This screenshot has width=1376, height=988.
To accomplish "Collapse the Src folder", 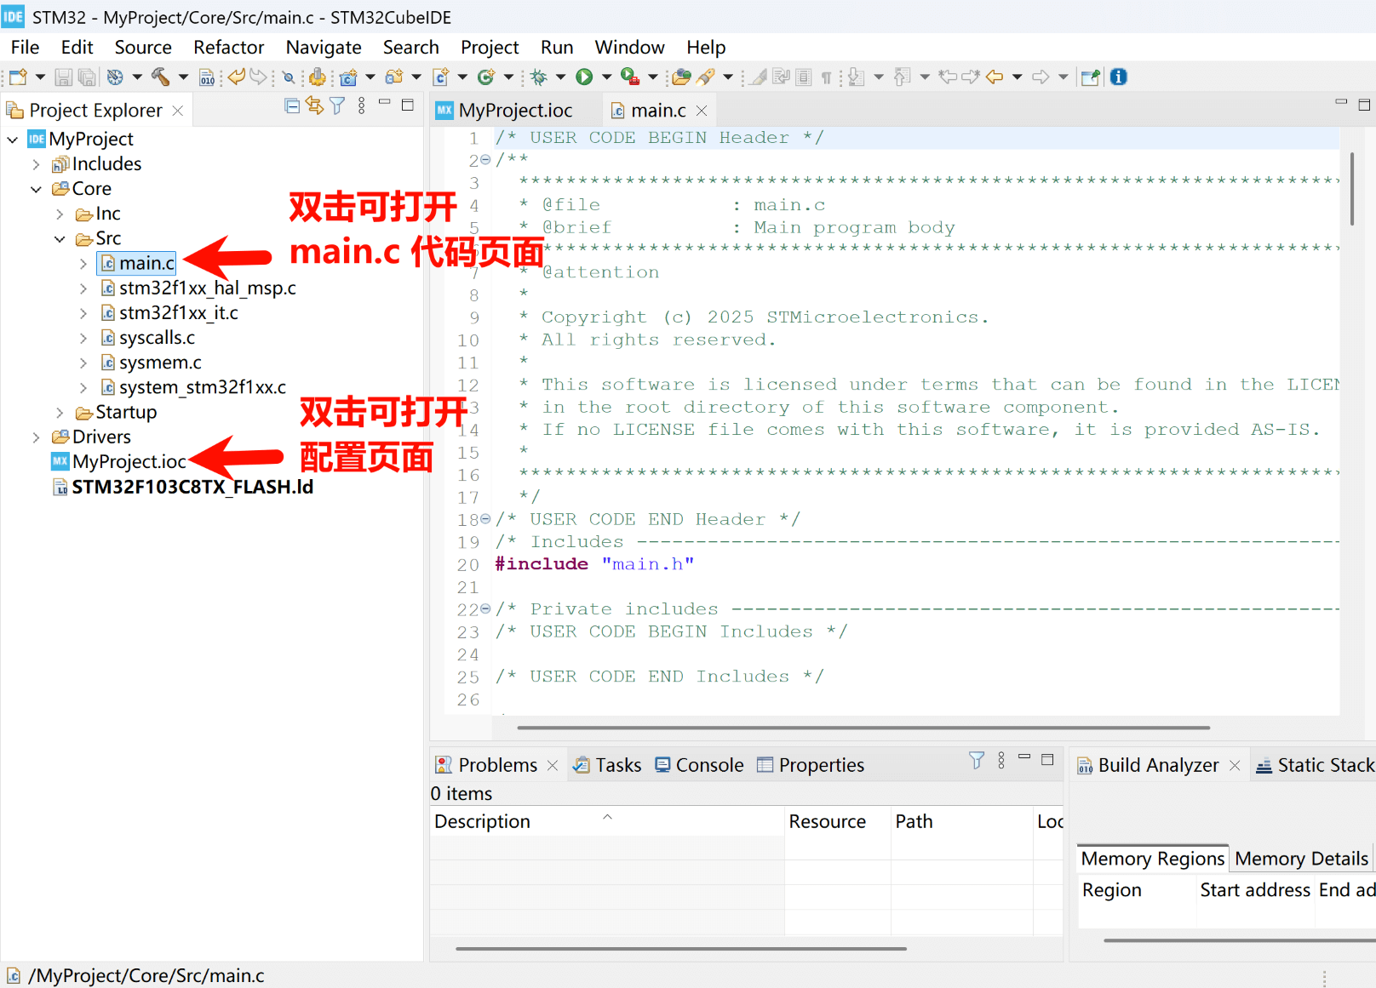I will click(x=60, y=239).
